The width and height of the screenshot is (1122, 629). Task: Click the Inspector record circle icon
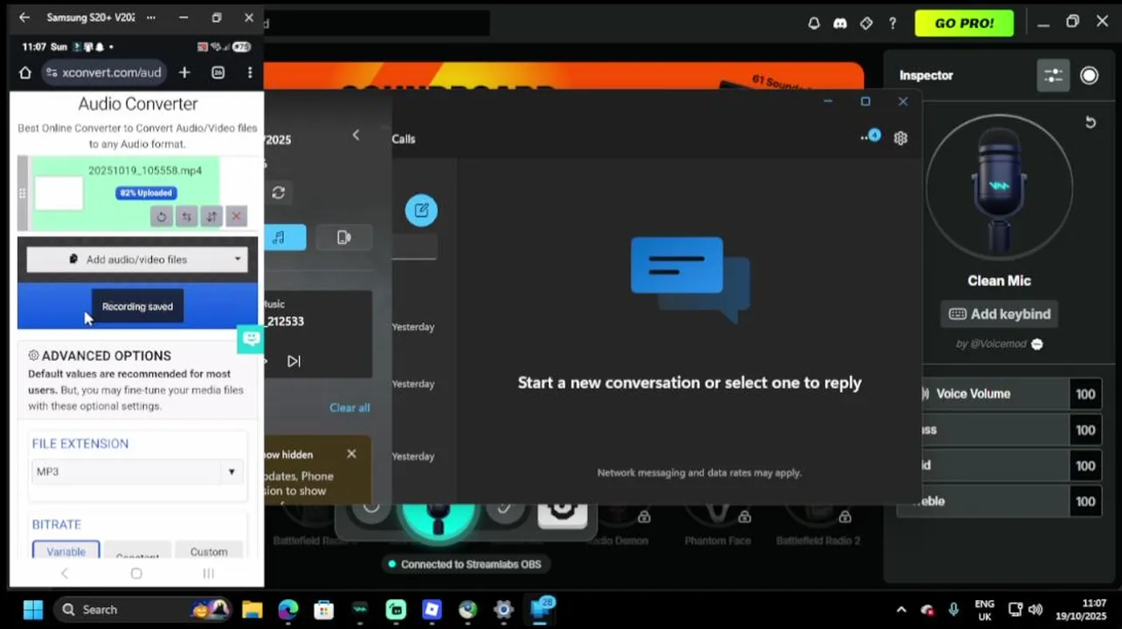click(1089, 75)
